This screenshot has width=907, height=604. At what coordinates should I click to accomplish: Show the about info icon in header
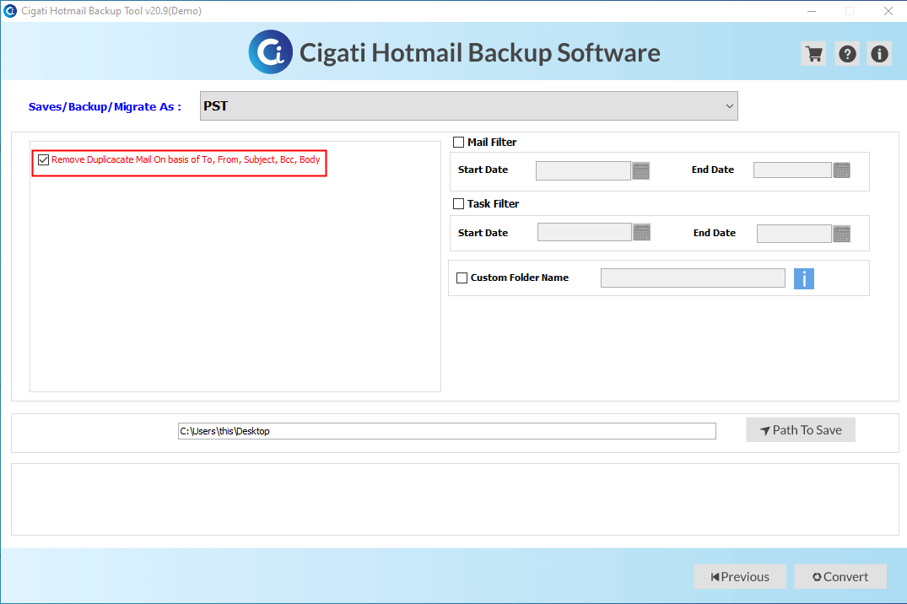click(879, 54)
